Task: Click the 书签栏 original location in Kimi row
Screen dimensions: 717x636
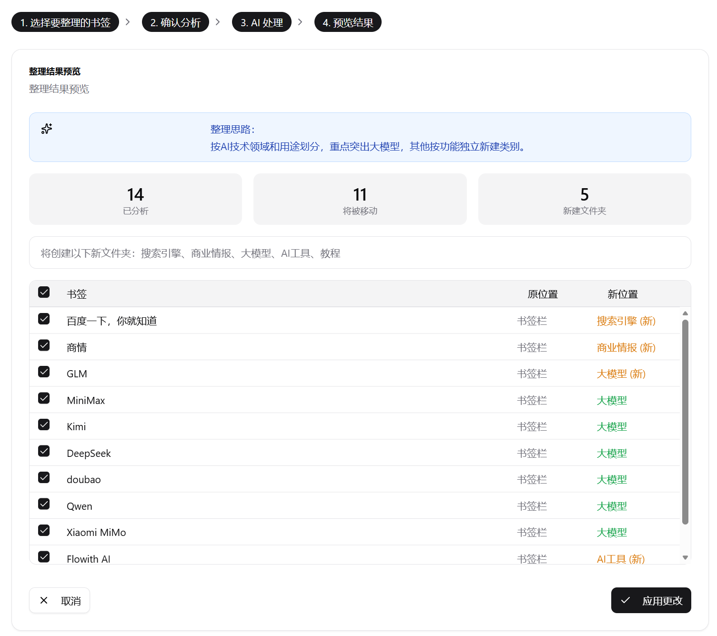Action: click(532, 427)
